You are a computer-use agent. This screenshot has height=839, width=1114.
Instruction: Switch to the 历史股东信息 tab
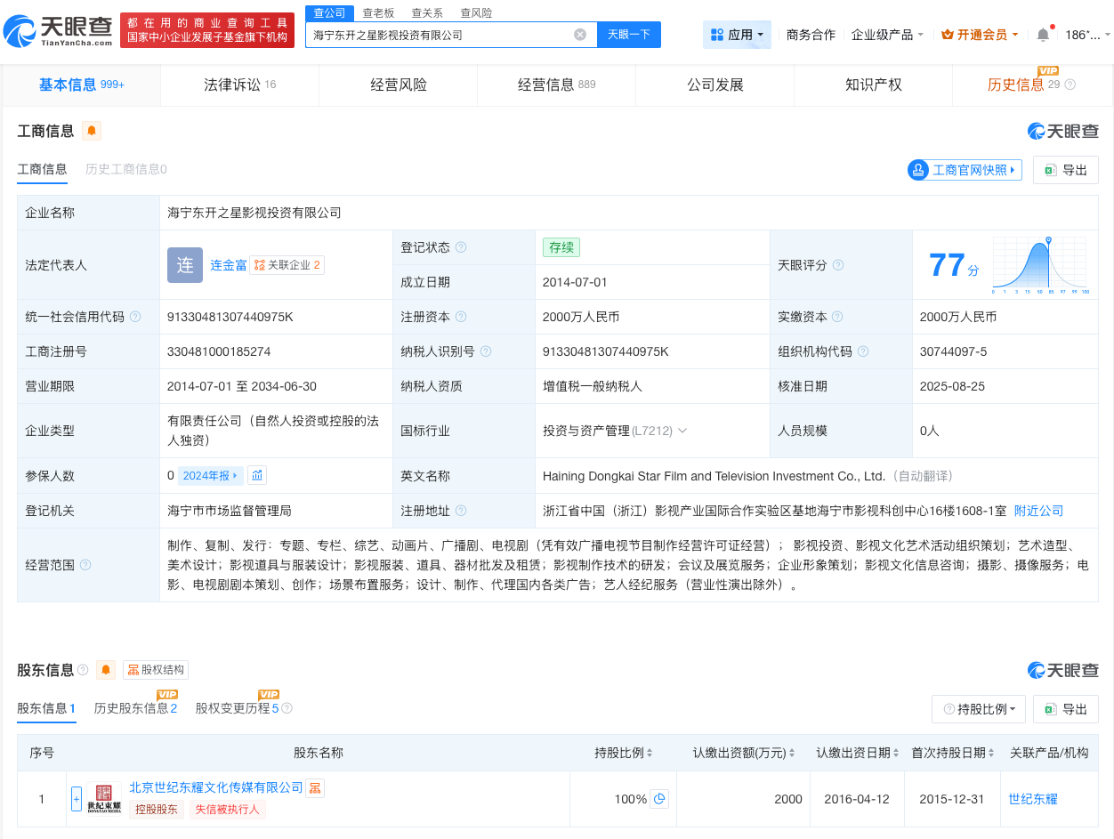pyautogui.click(x=134, y=709)
